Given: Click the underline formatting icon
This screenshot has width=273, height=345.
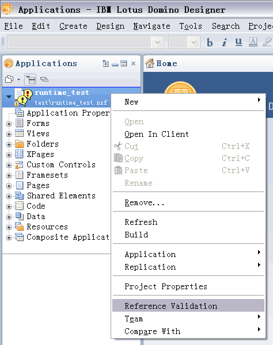Looking at the screenshot, I should 238,42.
